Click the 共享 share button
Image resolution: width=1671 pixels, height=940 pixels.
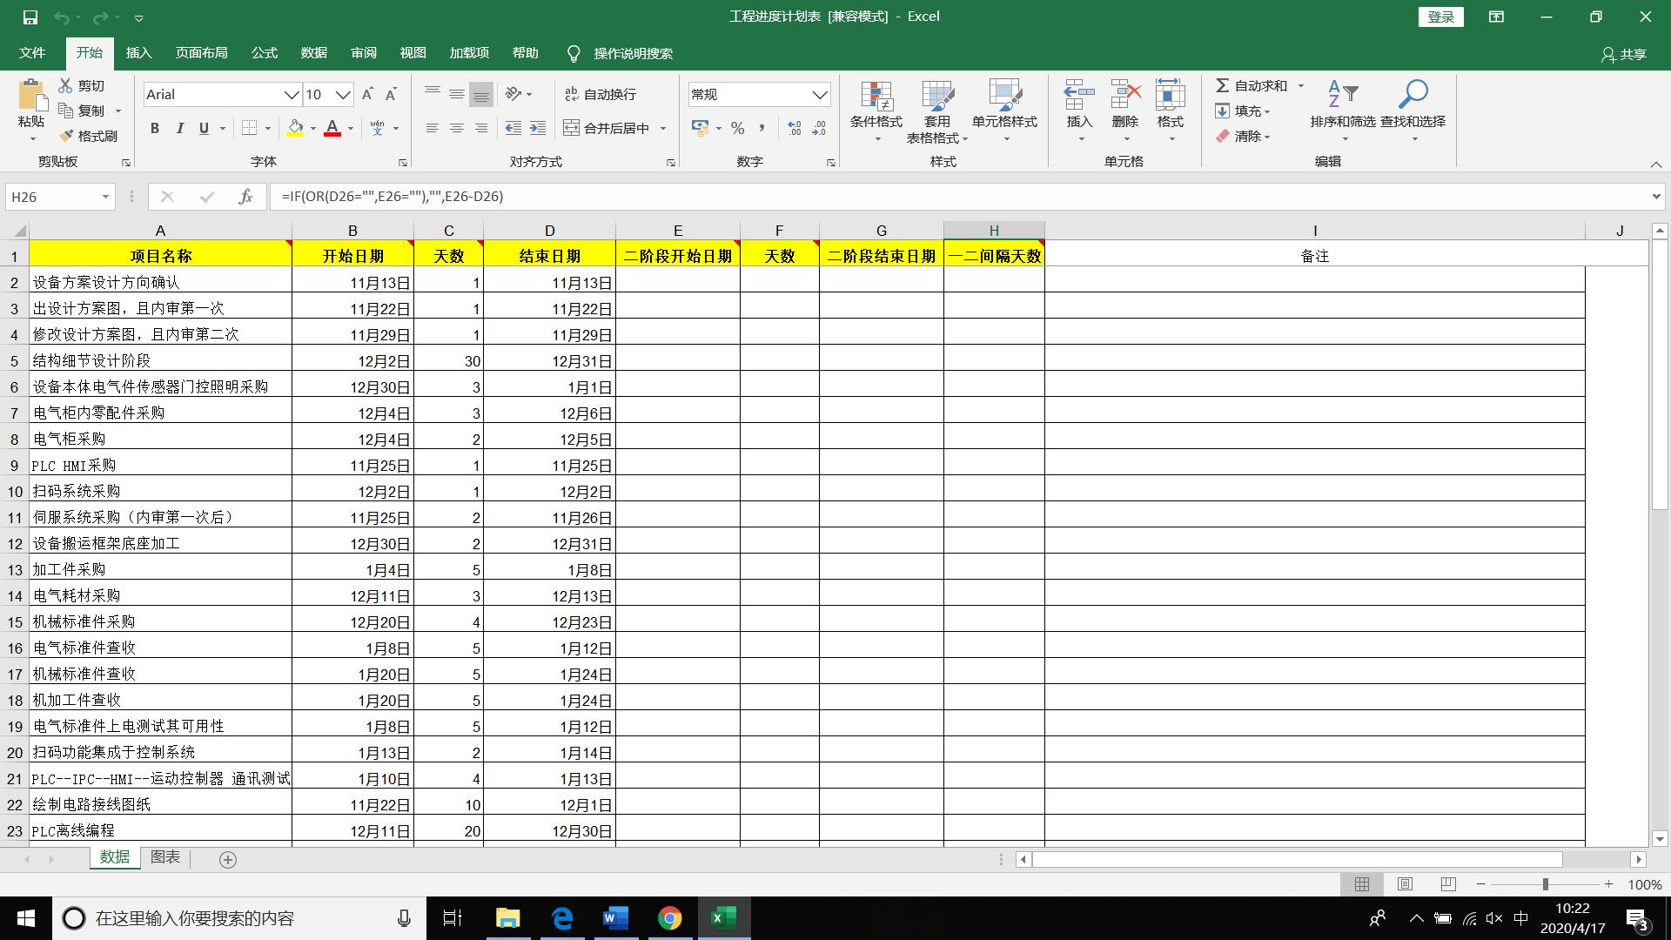coord(1624,54)
